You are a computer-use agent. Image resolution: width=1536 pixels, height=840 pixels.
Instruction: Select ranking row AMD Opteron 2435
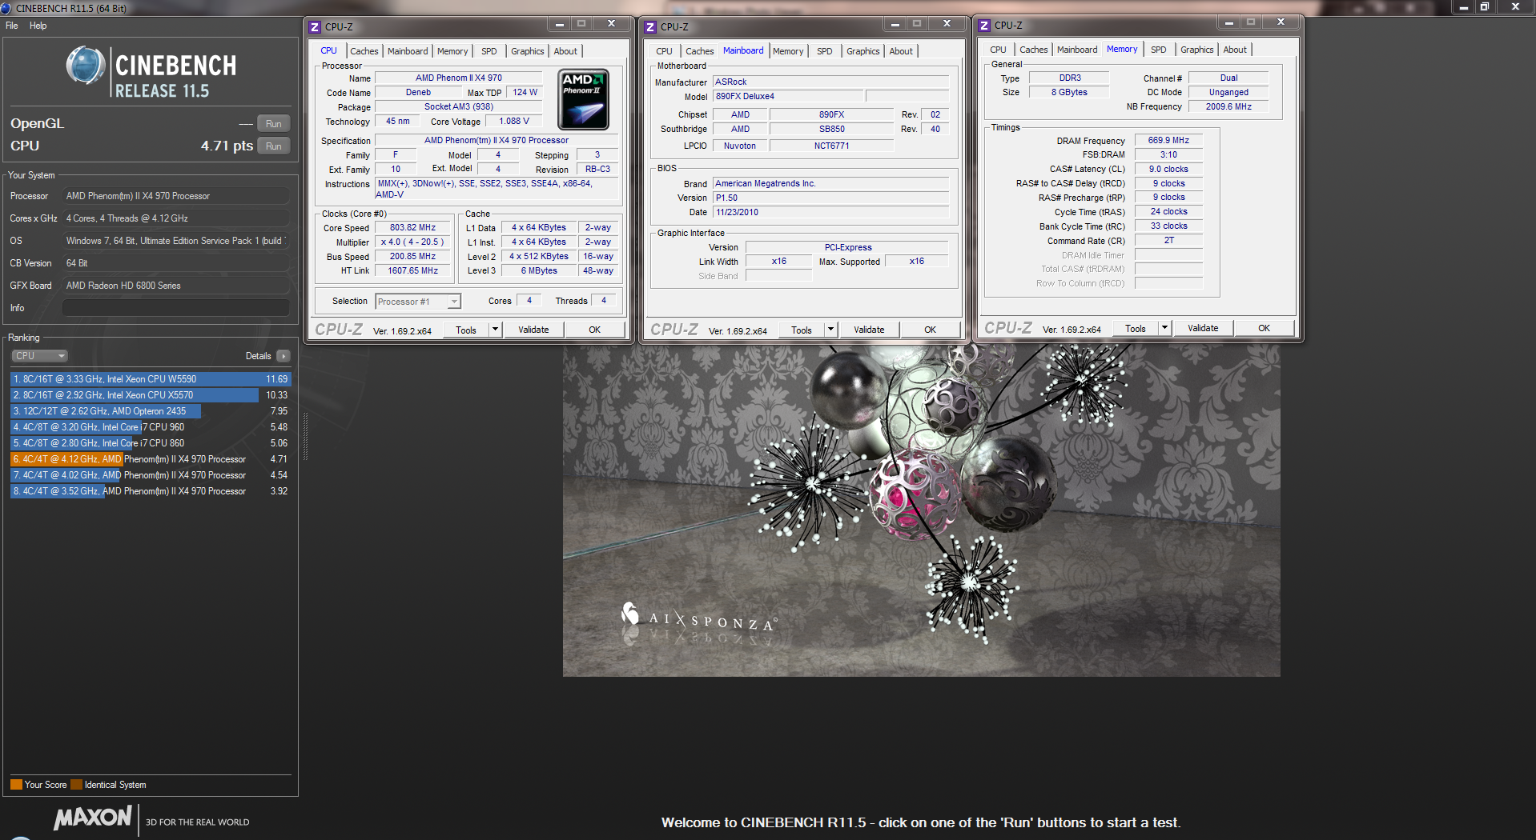151,411
